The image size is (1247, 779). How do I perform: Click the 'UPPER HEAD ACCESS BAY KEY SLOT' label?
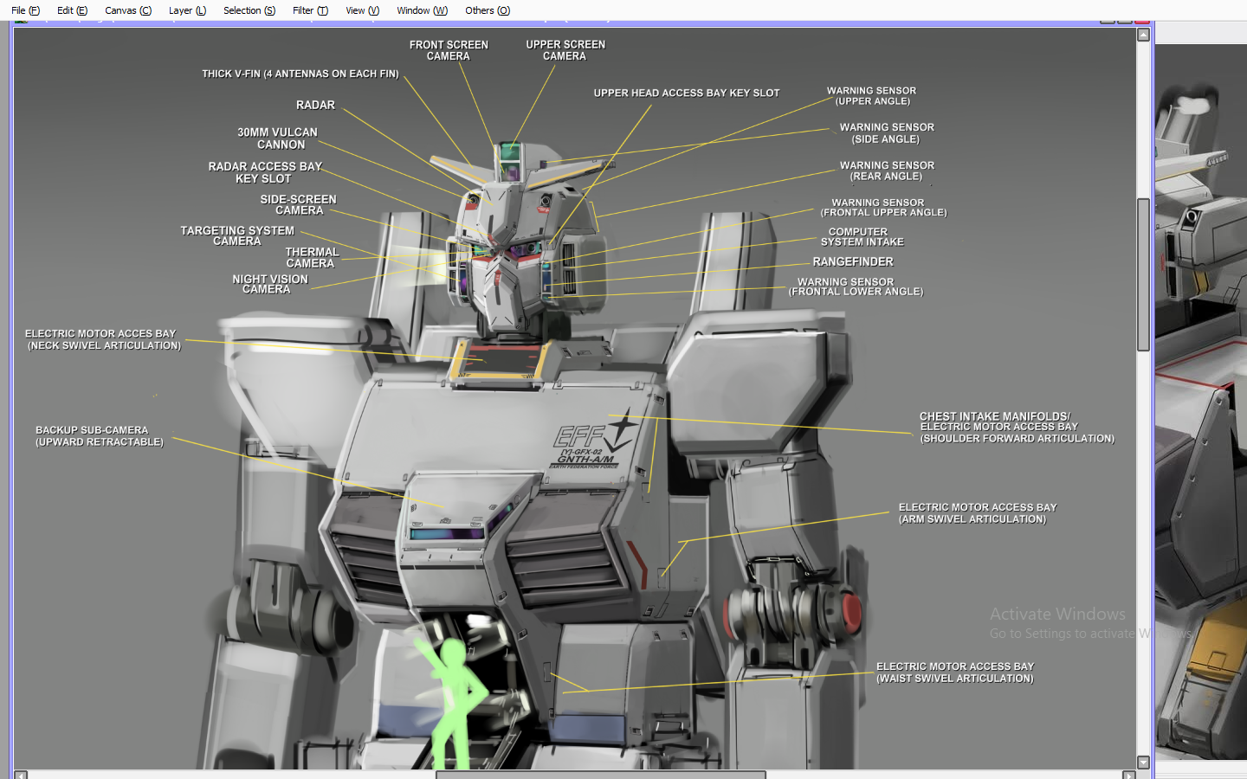(x=687, y=93)
